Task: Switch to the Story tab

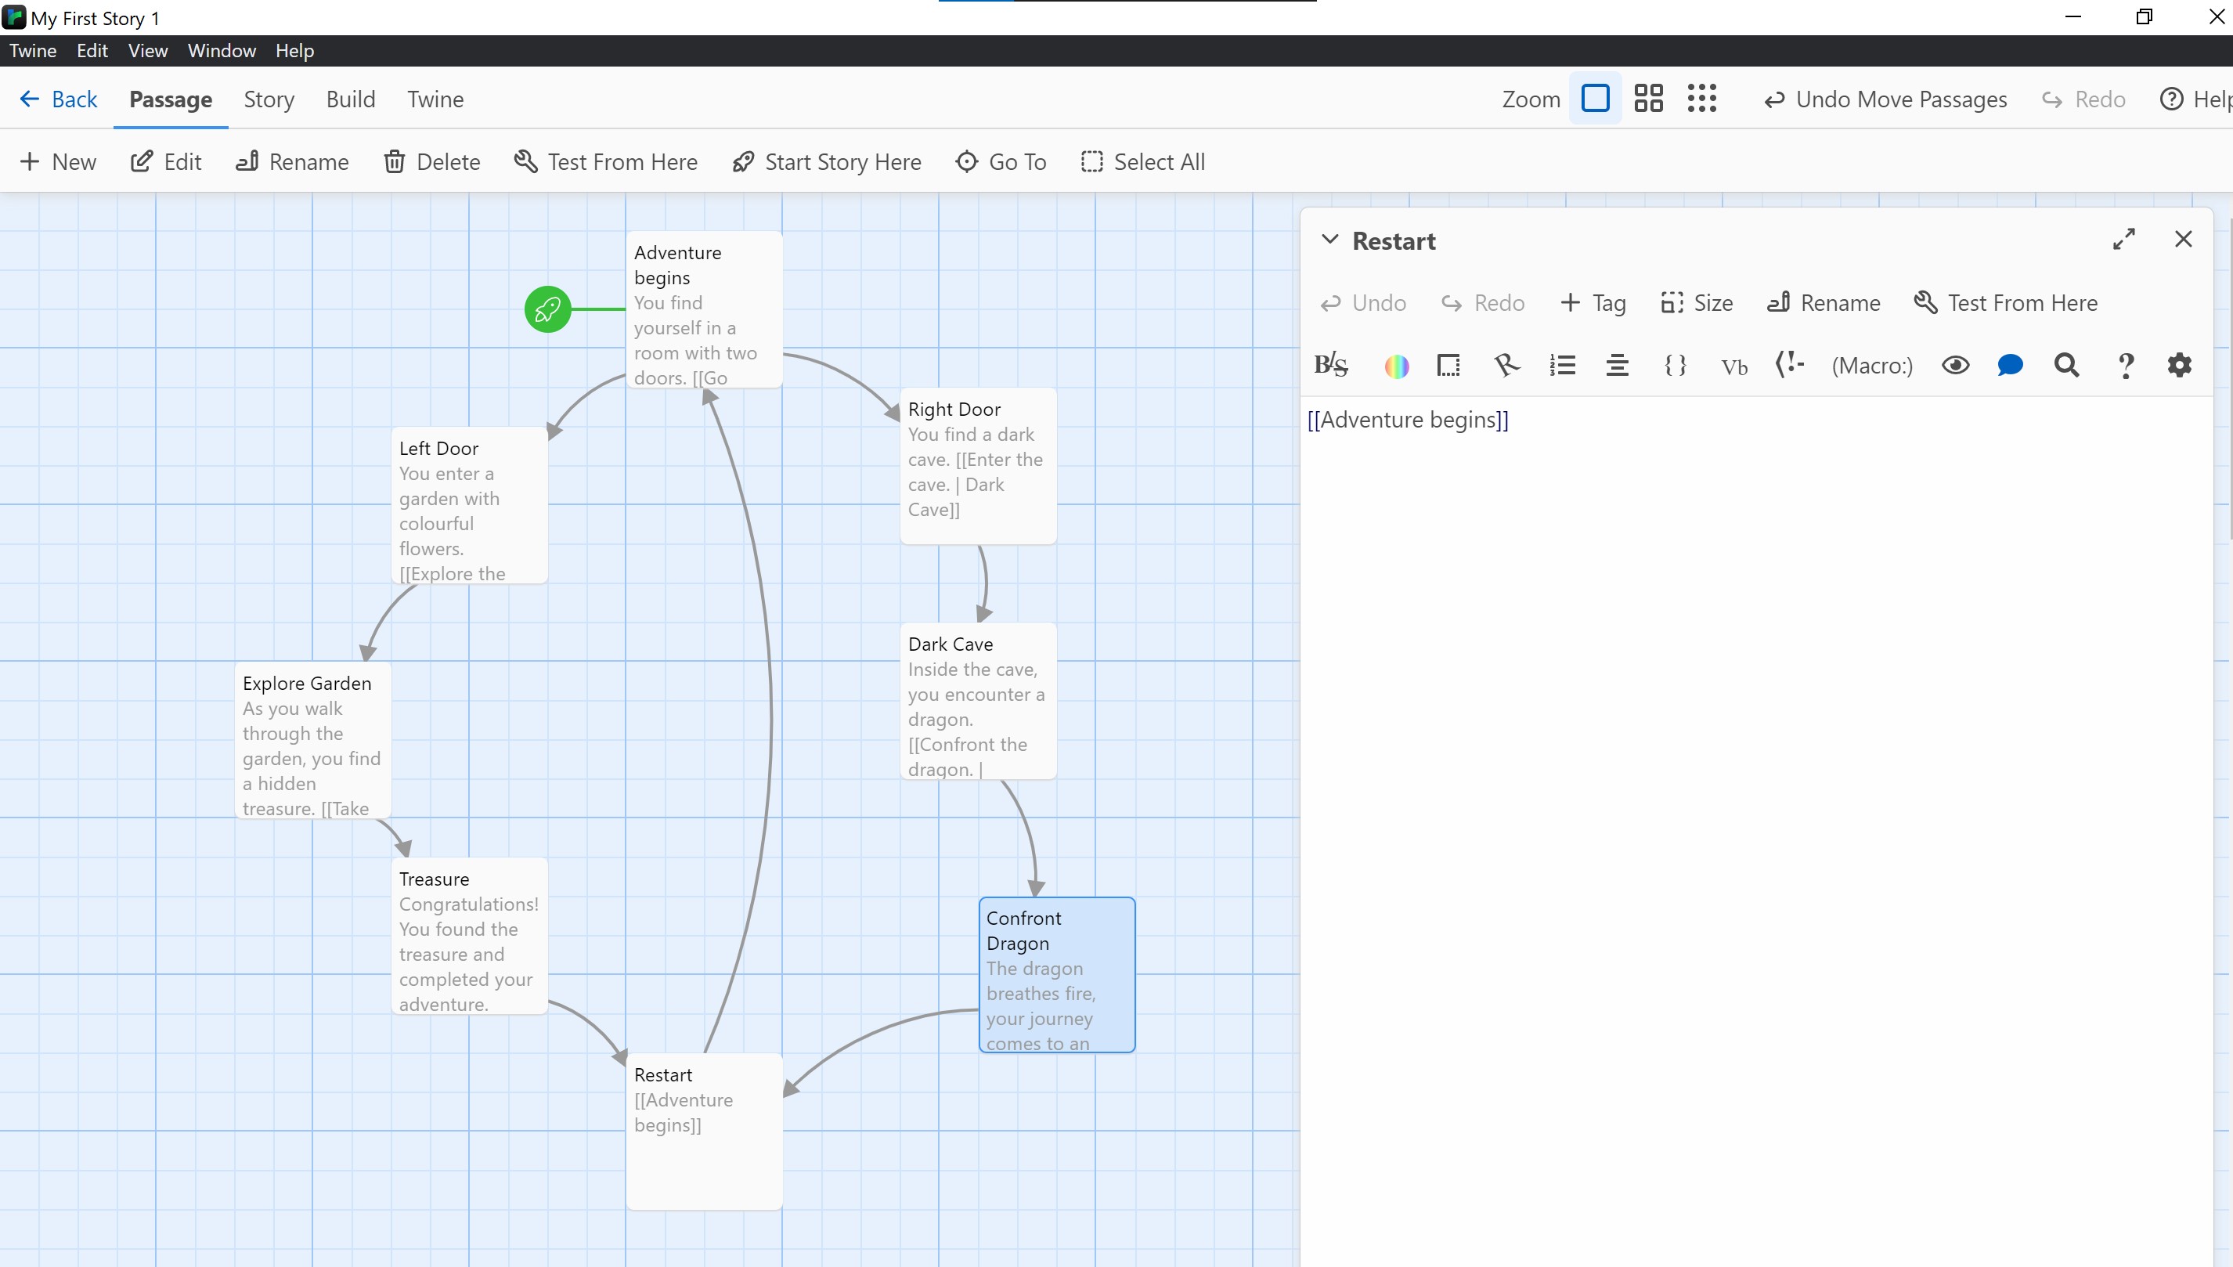Action: 269,99
